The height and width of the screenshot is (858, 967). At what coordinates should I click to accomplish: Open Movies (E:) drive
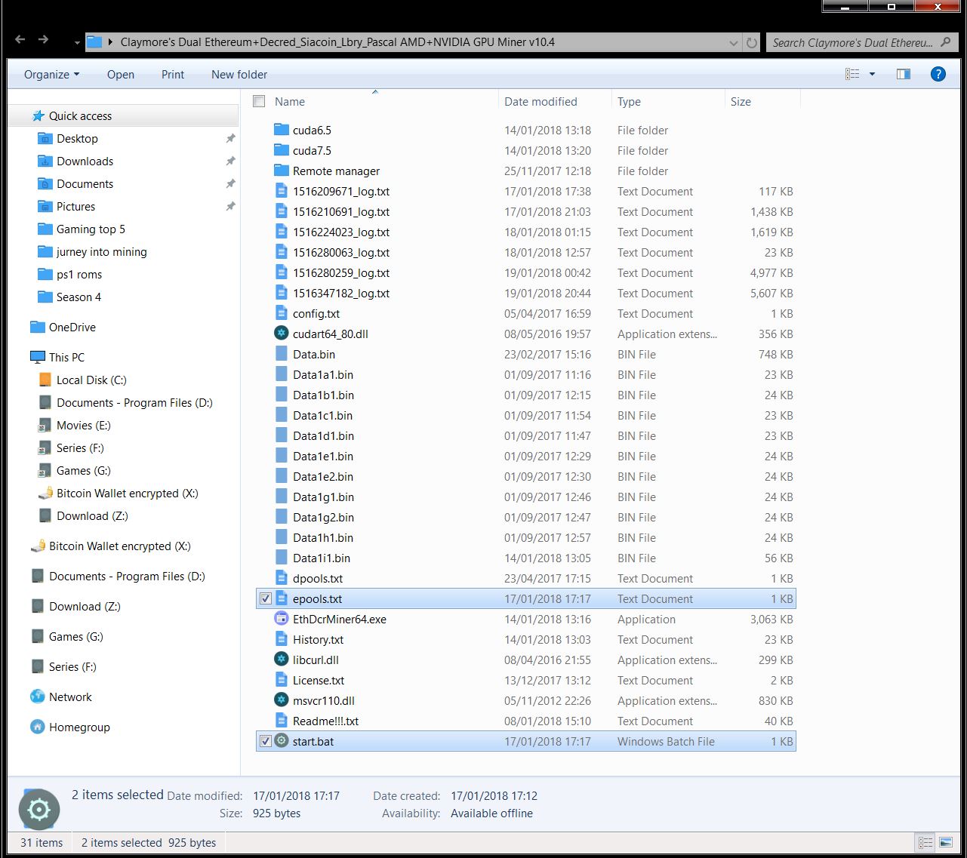83,425
